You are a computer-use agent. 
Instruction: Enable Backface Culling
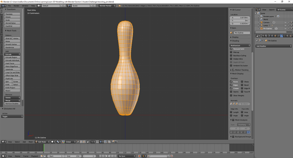[x=231, y=55]
